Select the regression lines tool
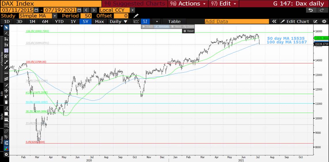This screenshot has width=329, height=162. click(x=6, y=56)
